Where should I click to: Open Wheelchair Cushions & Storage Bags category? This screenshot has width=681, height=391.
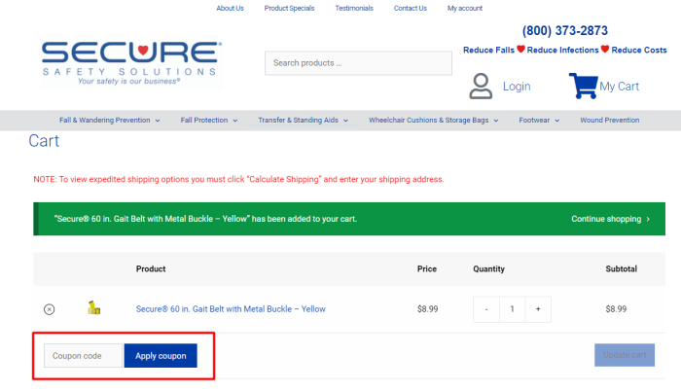(x=429, y=121)
